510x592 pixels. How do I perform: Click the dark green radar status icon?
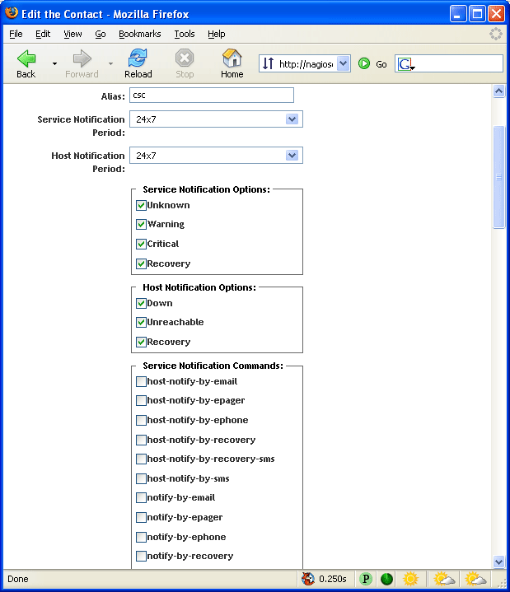point(387,578)
